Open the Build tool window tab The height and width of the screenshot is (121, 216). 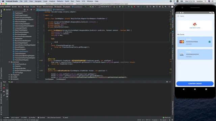(65, 118)
